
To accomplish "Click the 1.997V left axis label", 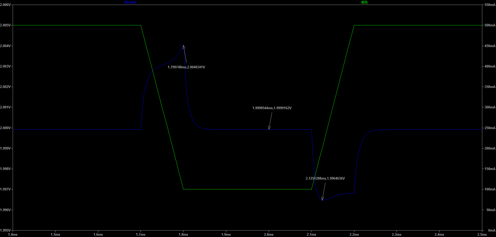I will click(5, 189).
